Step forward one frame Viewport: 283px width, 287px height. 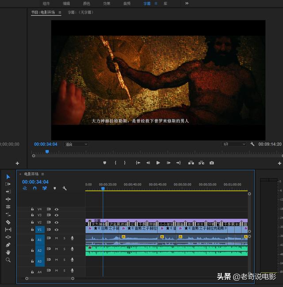[x=168, y=163]
